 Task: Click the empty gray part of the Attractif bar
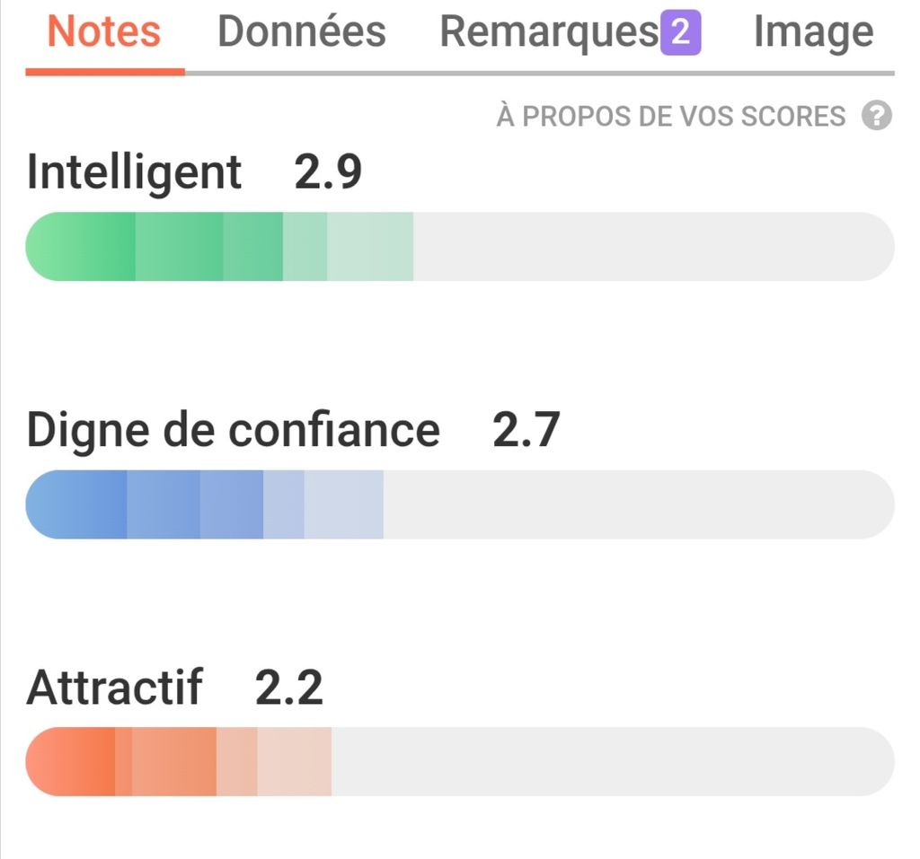(611, 762)
